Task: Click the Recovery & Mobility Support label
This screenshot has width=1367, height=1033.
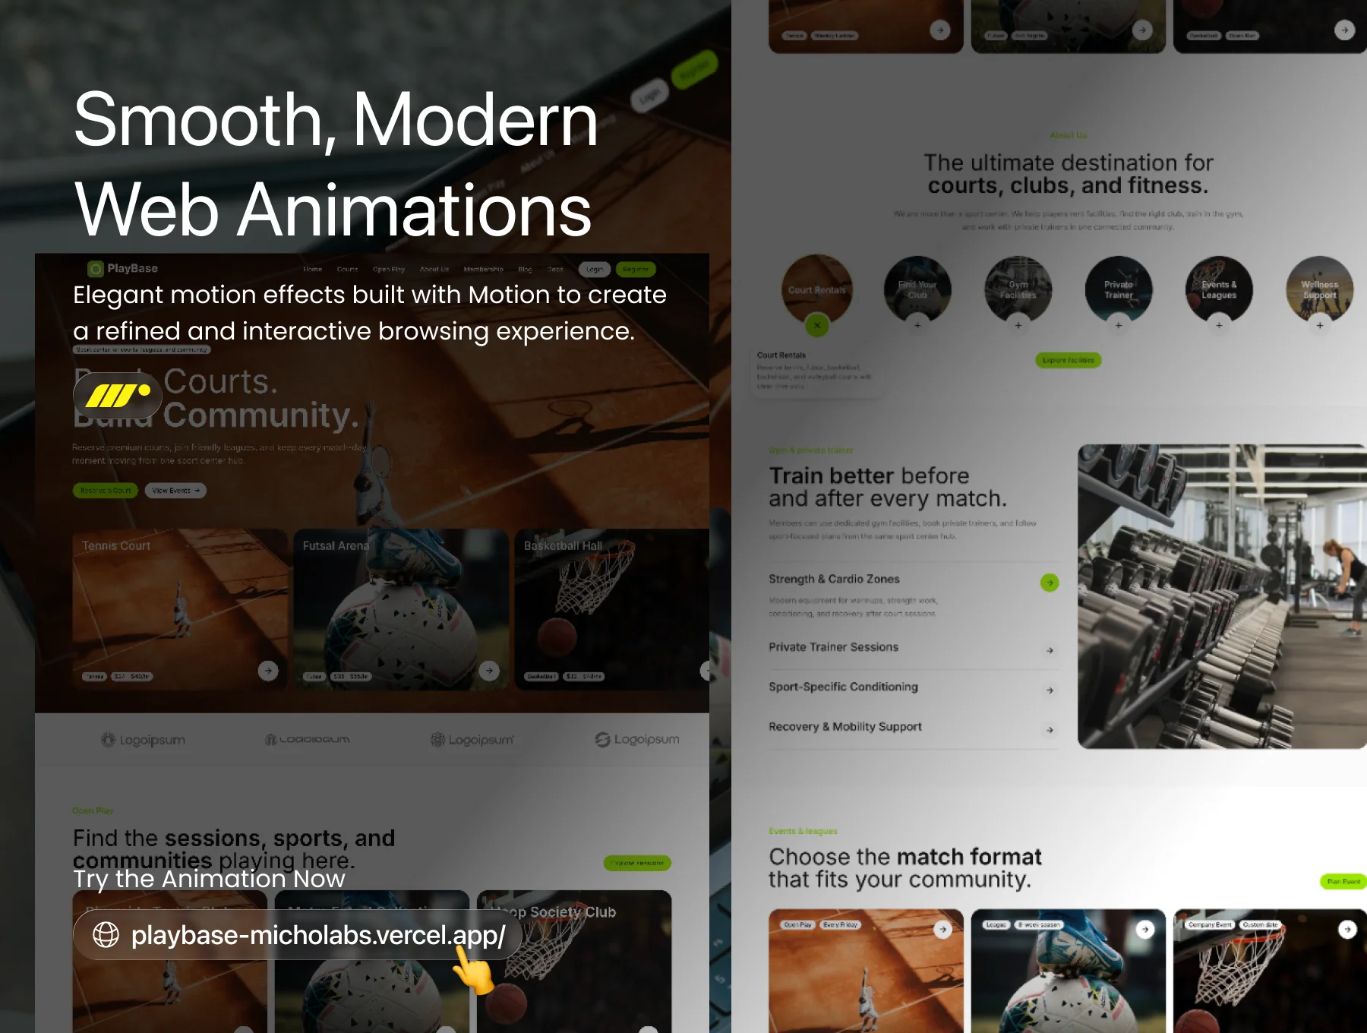Action: pos(845,727)
